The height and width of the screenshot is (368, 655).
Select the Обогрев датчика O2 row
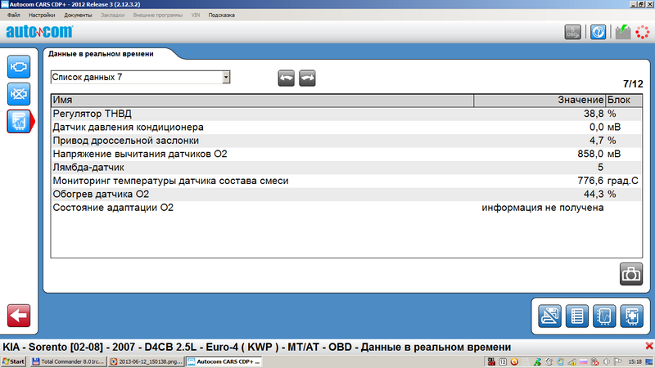[x=346, y=194]
